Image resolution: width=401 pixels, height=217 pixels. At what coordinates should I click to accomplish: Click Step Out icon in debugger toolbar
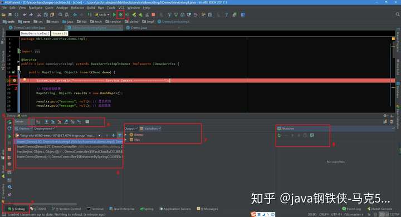pos(66,122)
